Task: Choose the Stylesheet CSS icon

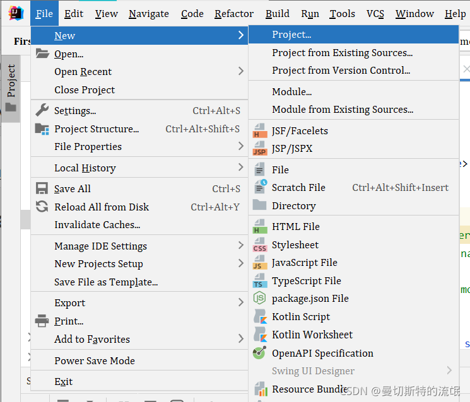Action: [x=259, y=245]
